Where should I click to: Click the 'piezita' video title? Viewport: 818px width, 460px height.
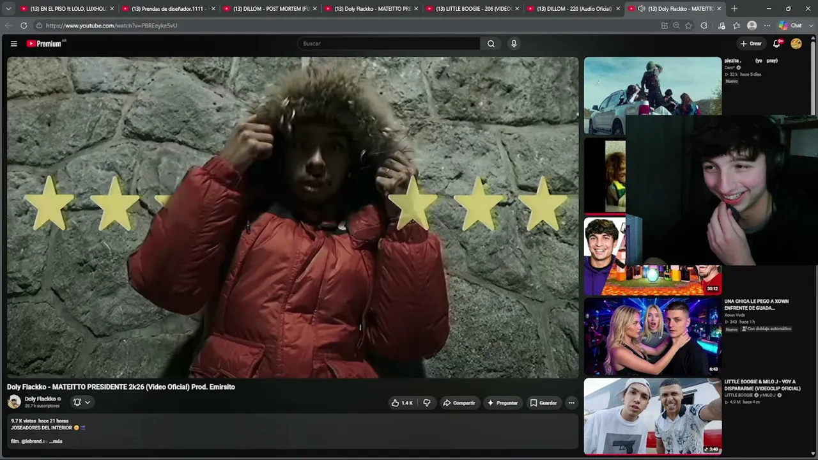click(x=751, y=61)
